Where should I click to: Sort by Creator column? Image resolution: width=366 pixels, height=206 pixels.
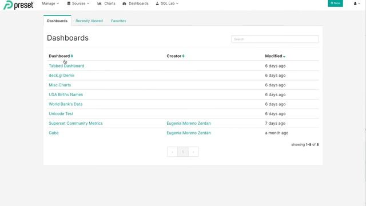pyautogui.click(x=176, y=56)
